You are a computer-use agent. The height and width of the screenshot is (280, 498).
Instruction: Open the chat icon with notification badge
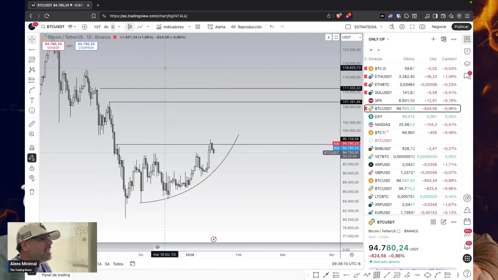(467, 76)
